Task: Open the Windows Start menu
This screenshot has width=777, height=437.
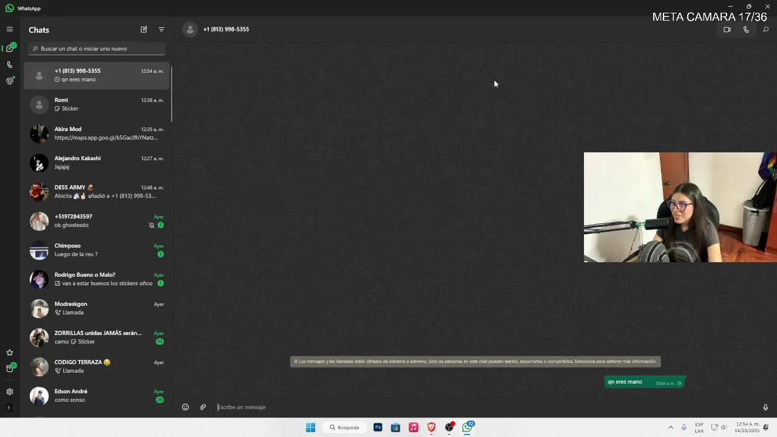Action: [x=310, y=427]
